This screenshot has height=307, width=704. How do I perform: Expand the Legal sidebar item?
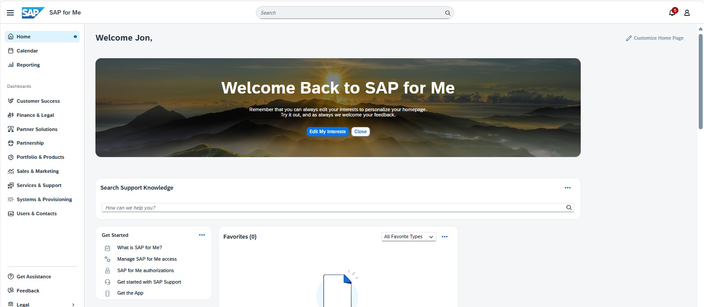(73, 304)
